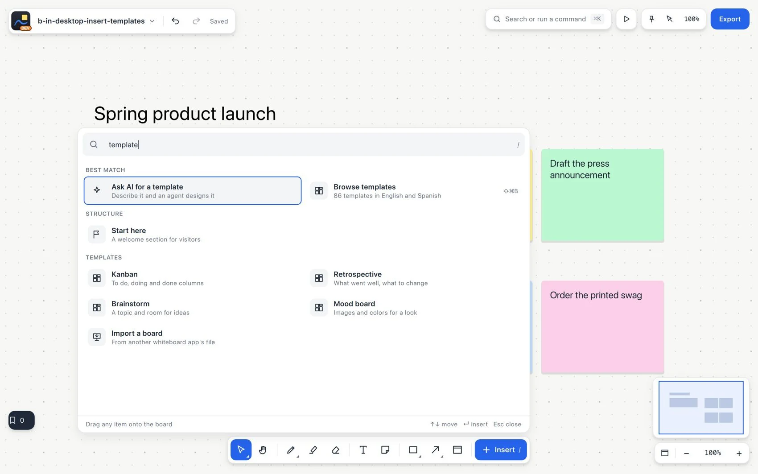Select the eraser tool

(336, 449)
